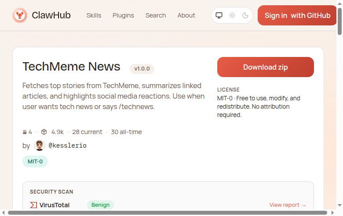Click the ClawHub lobster logo icon
343x216 pixels.
click(19, 16)
